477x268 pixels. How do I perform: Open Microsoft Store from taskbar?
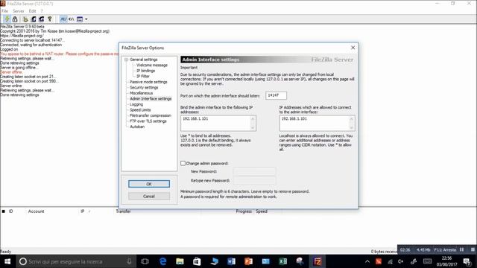pyautogui.click(x=197, y=261)
